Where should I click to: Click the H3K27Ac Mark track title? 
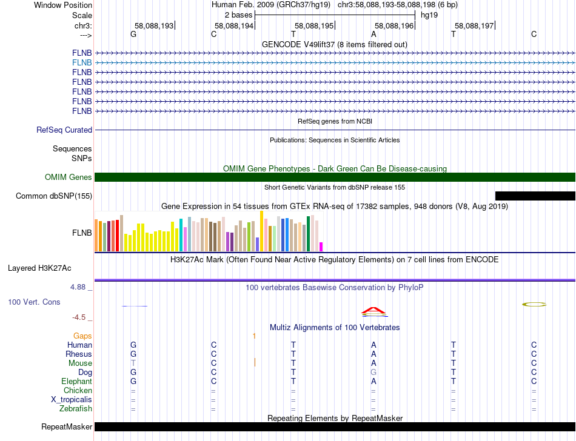335,260
